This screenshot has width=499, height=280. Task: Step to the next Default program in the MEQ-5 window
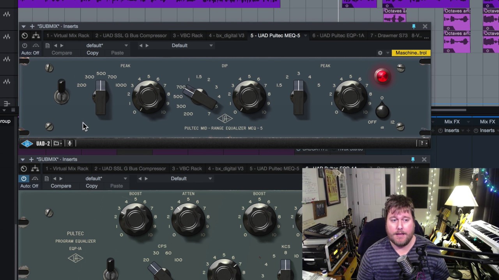coord(147,45)
